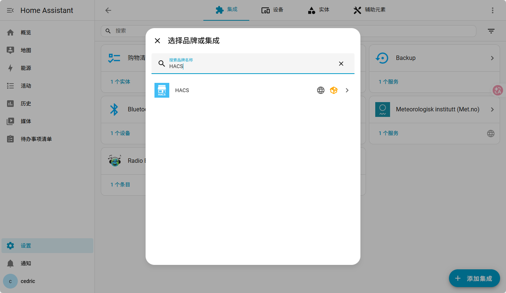506x293 pixels.
Task: Click the 添加集成 add integration button
Action: 474,278
